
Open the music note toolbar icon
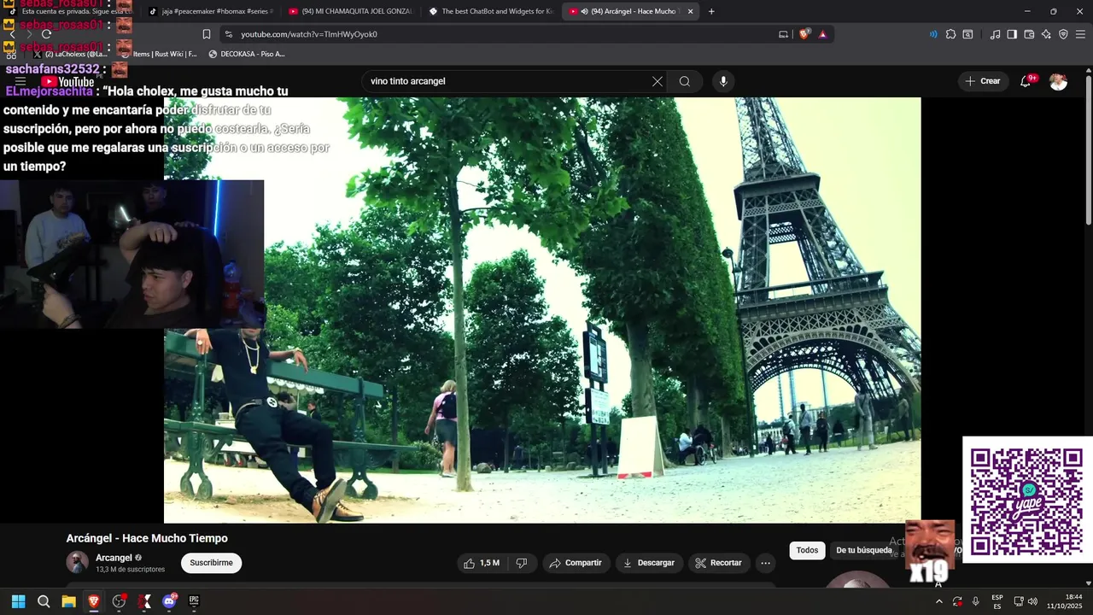pos(995,34)
